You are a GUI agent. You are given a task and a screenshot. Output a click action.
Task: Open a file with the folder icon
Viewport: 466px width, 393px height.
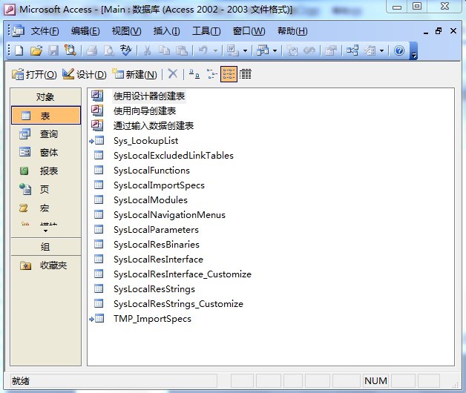pyautogui.click(x=36, y=51)
